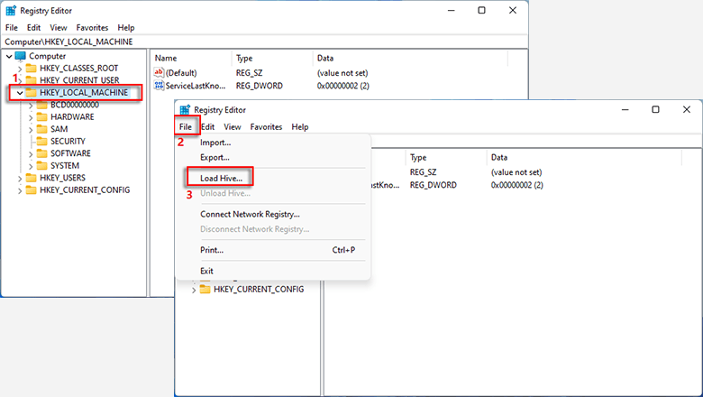Click the BCD00000000 folder icon
The image size is (703, 397).
pos(41,105)
